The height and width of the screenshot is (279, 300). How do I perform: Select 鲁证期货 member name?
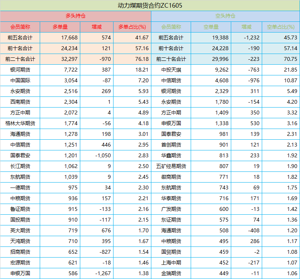20,209
